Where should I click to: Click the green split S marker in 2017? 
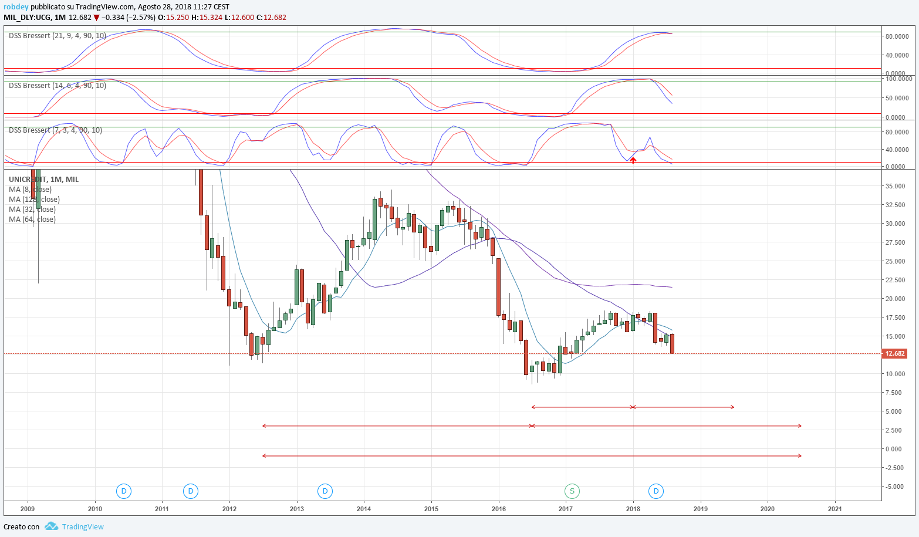coord(572,491)
